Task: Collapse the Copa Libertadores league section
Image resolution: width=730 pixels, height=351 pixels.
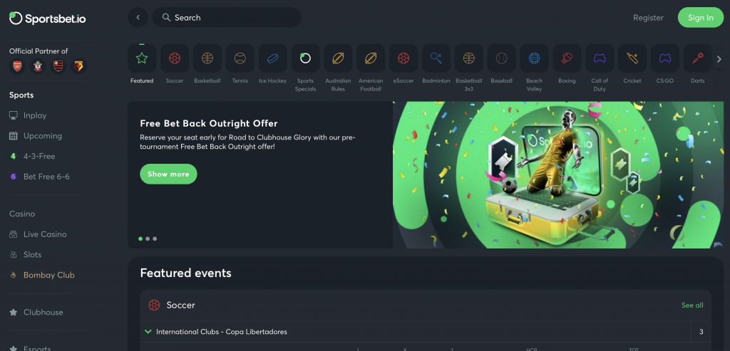Action: click(x=148, y=332)
